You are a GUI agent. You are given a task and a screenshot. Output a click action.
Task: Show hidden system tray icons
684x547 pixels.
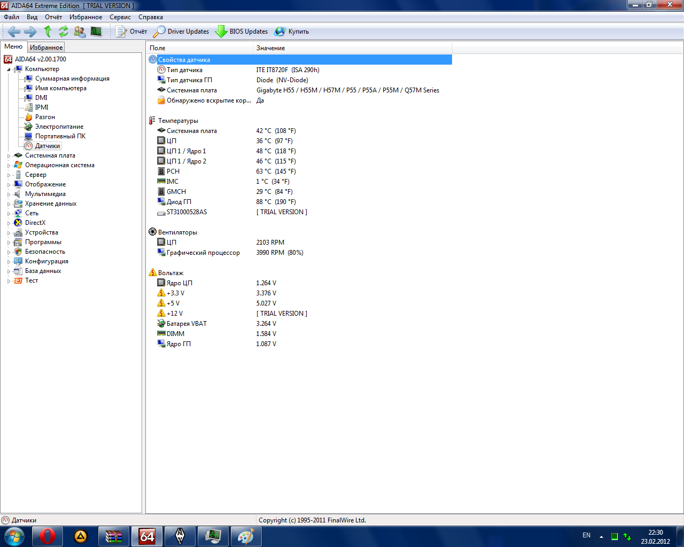pyautogui.click(x=602, y=536)
